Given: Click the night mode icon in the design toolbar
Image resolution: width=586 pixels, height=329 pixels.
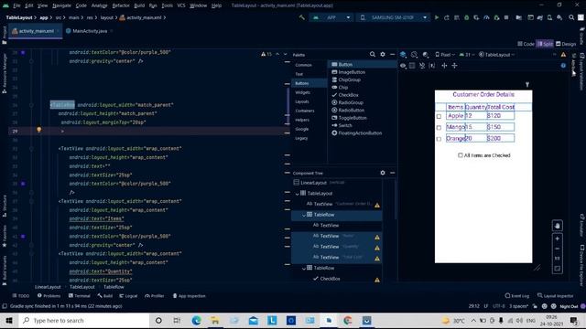Looking at the screenshot, I should pos(425,55).
